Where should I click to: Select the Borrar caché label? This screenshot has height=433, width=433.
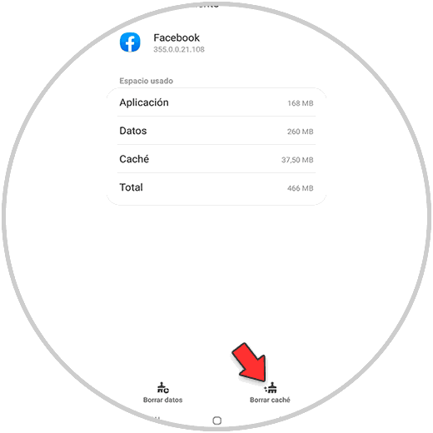[270, 400]
